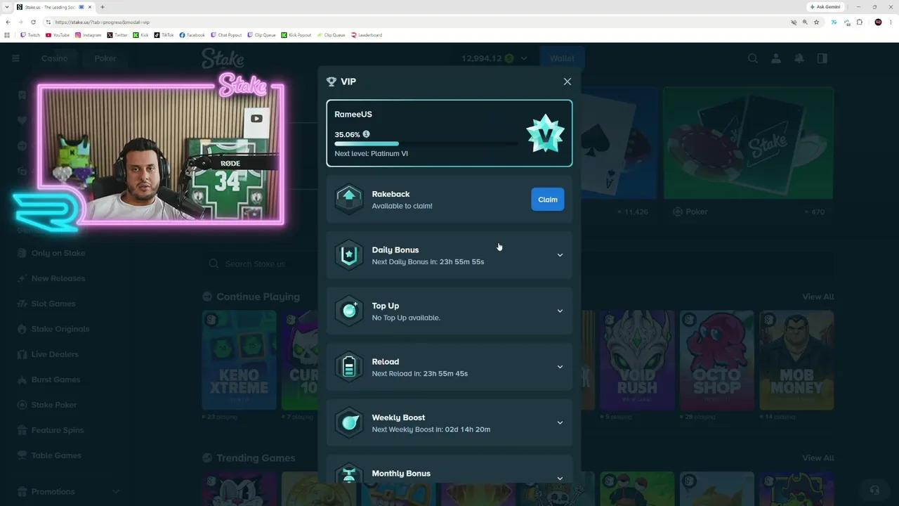Image resolution: width=899 pixels, height=506 pixels.
Task: Switch to the Casino tab
Action: coord(54,58)
